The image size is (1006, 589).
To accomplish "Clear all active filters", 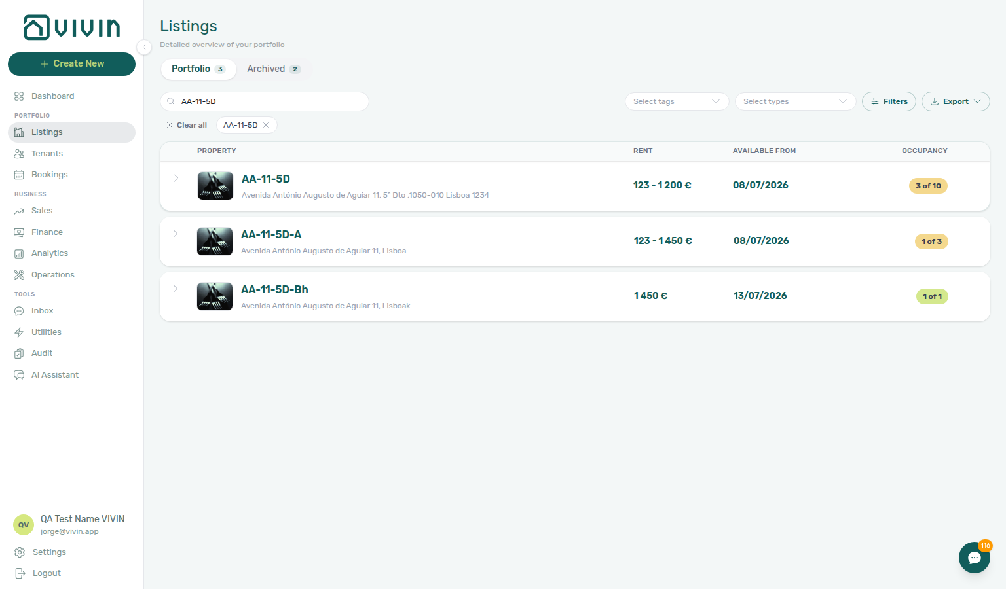I will [x=187, y=125].
